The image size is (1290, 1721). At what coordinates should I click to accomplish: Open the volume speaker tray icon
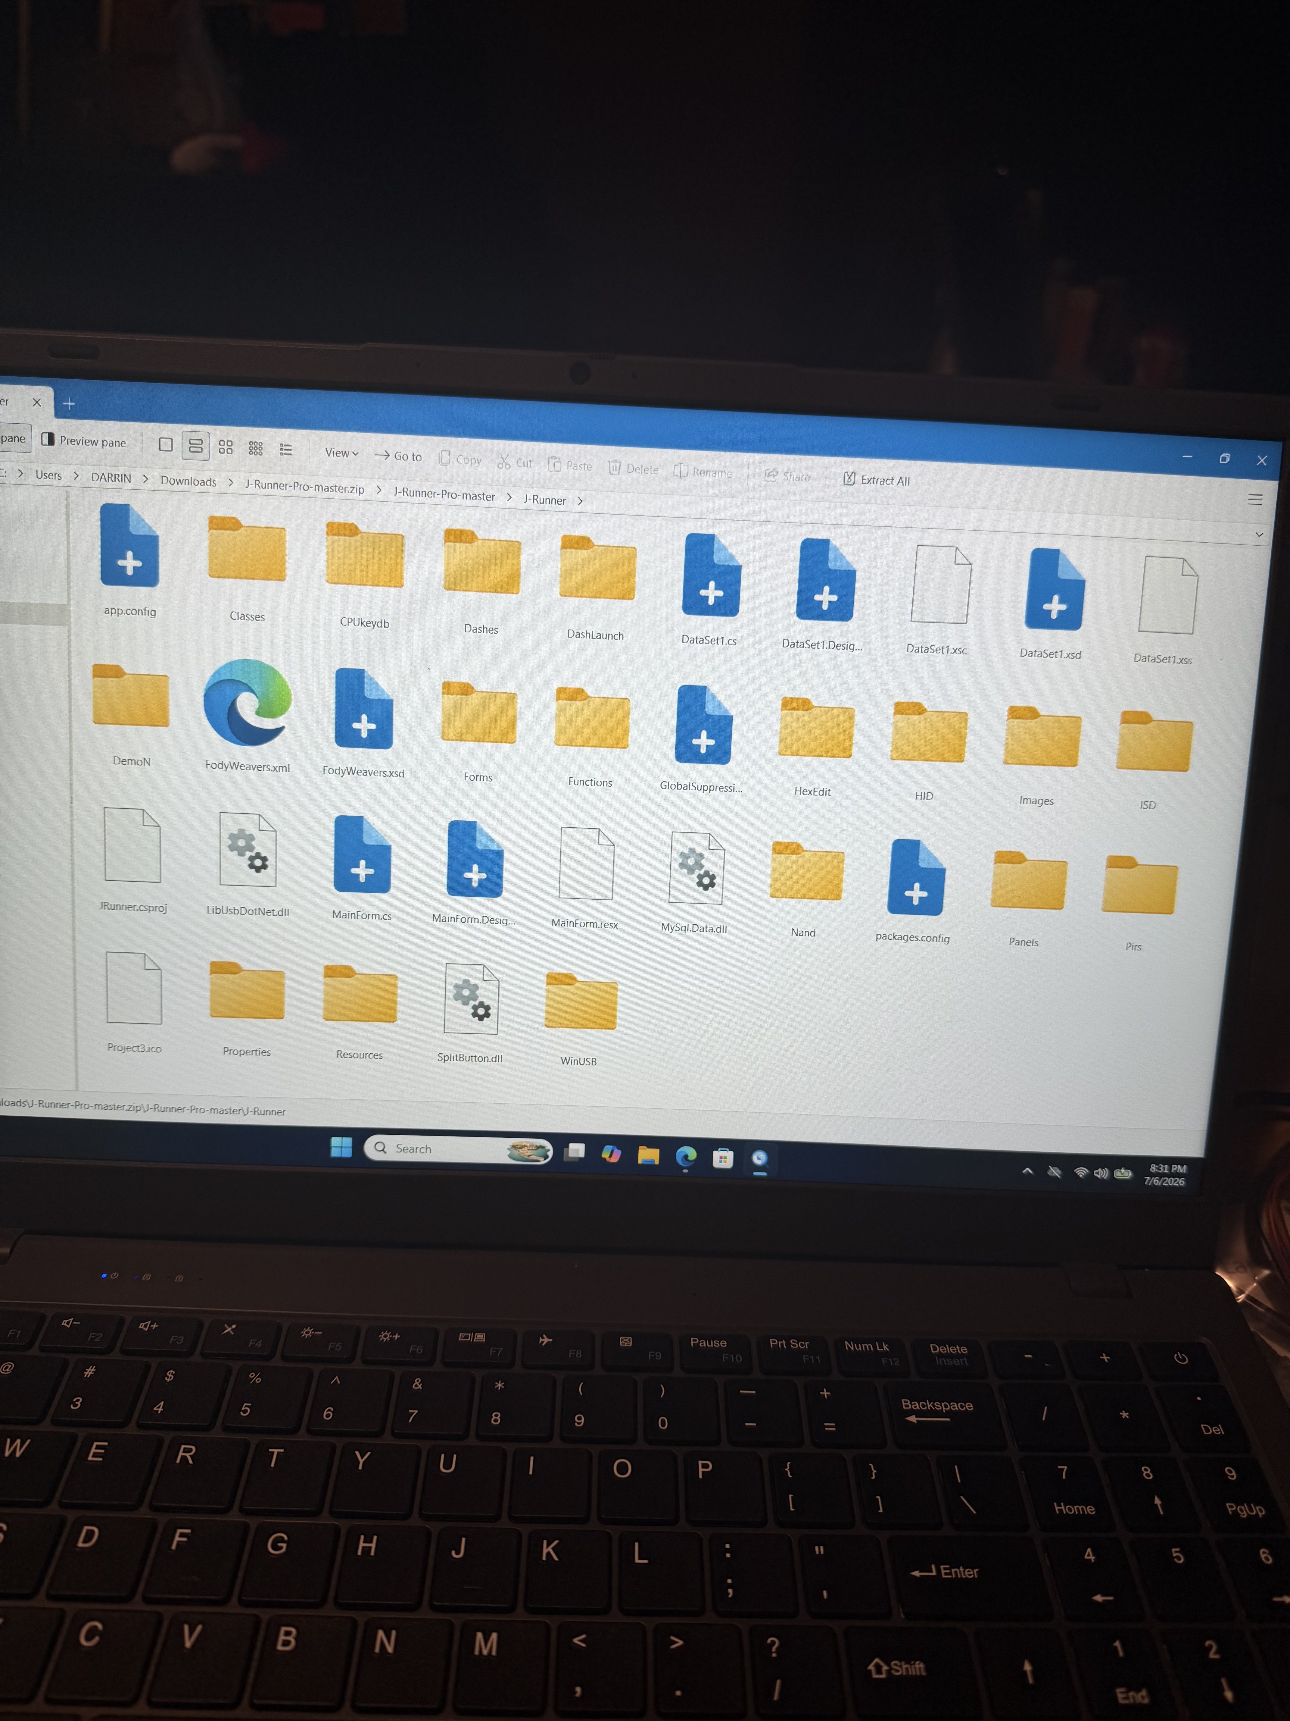point(1101,1173)
